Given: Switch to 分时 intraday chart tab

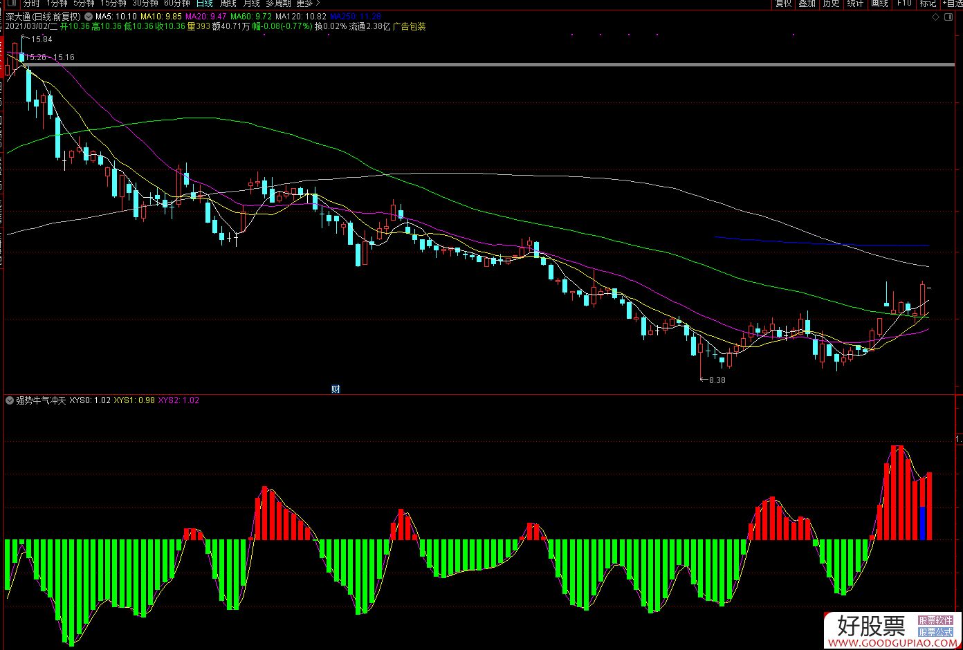Looking at the screenshot, I should point(31,3).
